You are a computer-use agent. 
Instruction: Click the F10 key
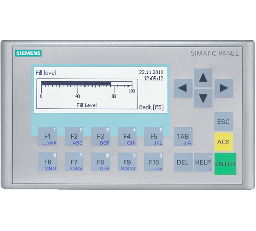click(154, 162)
